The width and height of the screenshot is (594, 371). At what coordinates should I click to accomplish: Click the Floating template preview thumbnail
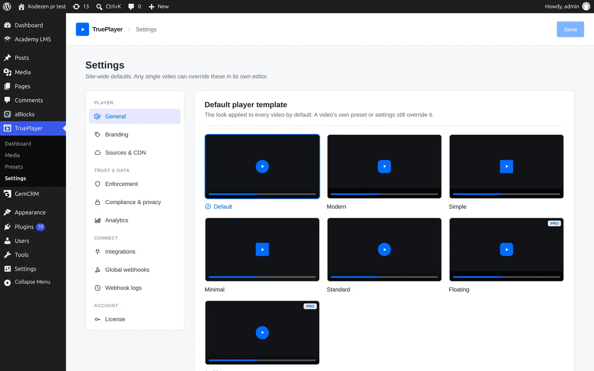click(507, 250)
